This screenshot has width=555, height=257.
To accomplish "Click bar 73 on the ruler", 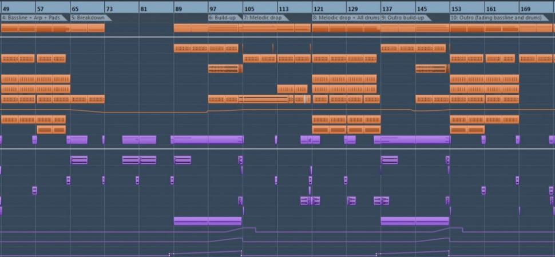I will (x=109, y=9).
